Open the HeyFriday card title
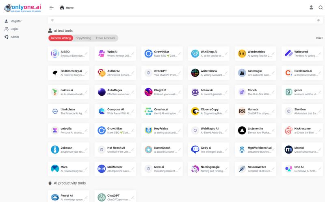This screenshot has width=325, height=202. point(161,128)
